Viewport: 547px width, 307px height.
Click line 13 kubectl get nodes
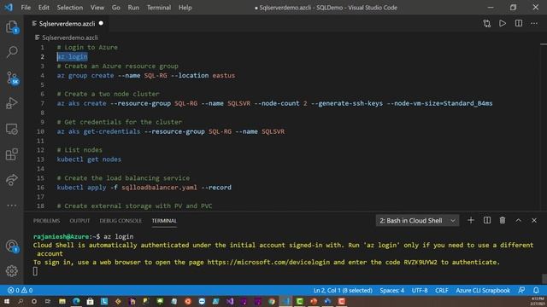point(89,159)
